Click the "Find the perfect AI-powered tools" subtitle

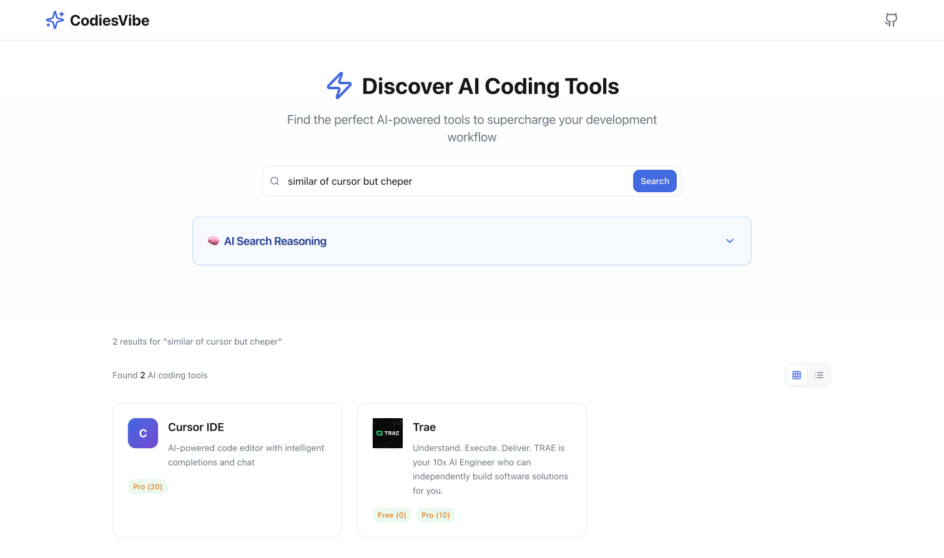tap(472, 129)
